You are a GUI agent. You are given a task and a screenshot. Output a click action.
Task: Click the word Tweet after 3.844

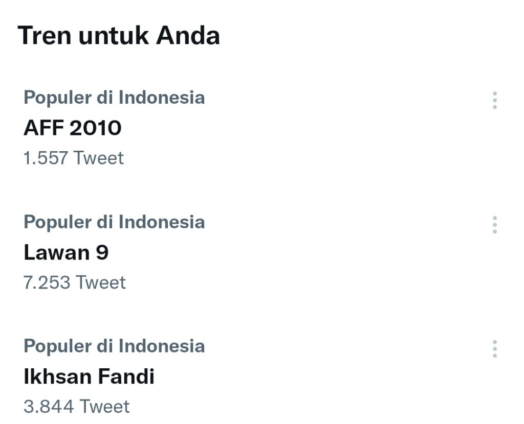[105, 407]
